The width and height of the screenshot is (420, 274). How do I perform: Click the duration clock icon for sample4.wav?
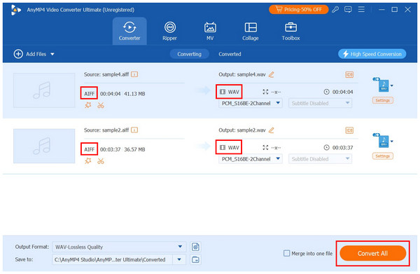[326, 92]
